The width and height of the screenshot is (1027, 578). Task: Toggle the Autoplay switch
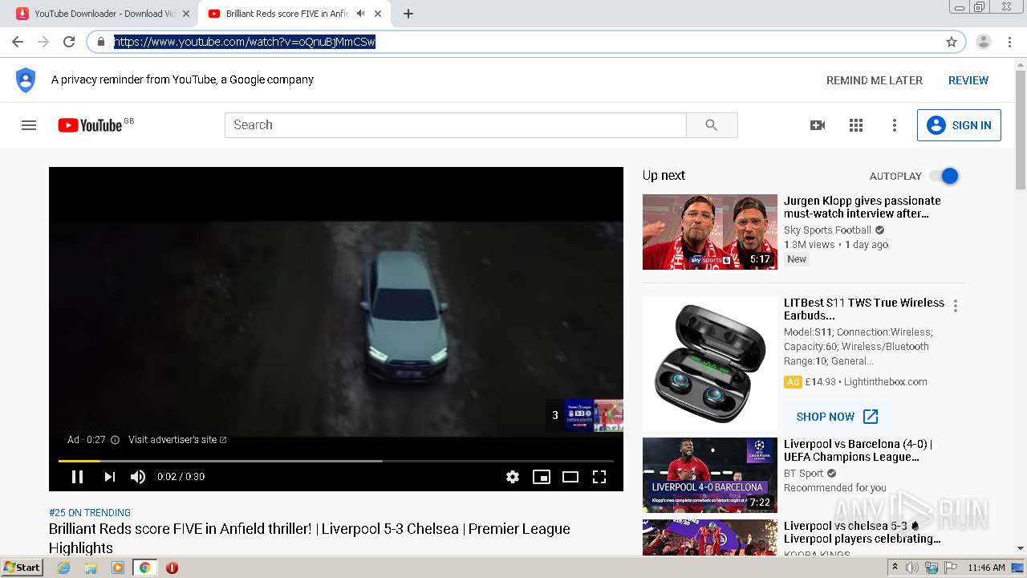944,176
